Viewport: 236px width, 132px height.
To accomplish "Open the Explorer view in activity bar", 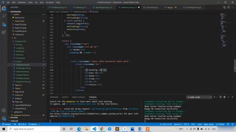I will coord(4,8).
